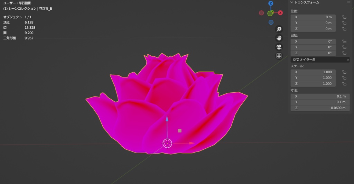Toggle lock for rotation X
354x184 pixels.
pos(344,41)
